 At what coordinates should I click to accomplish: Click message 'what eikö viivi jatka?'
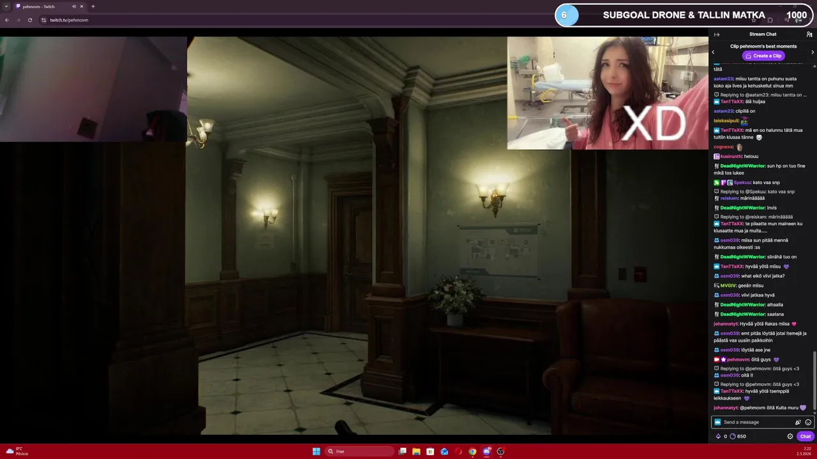763,276
